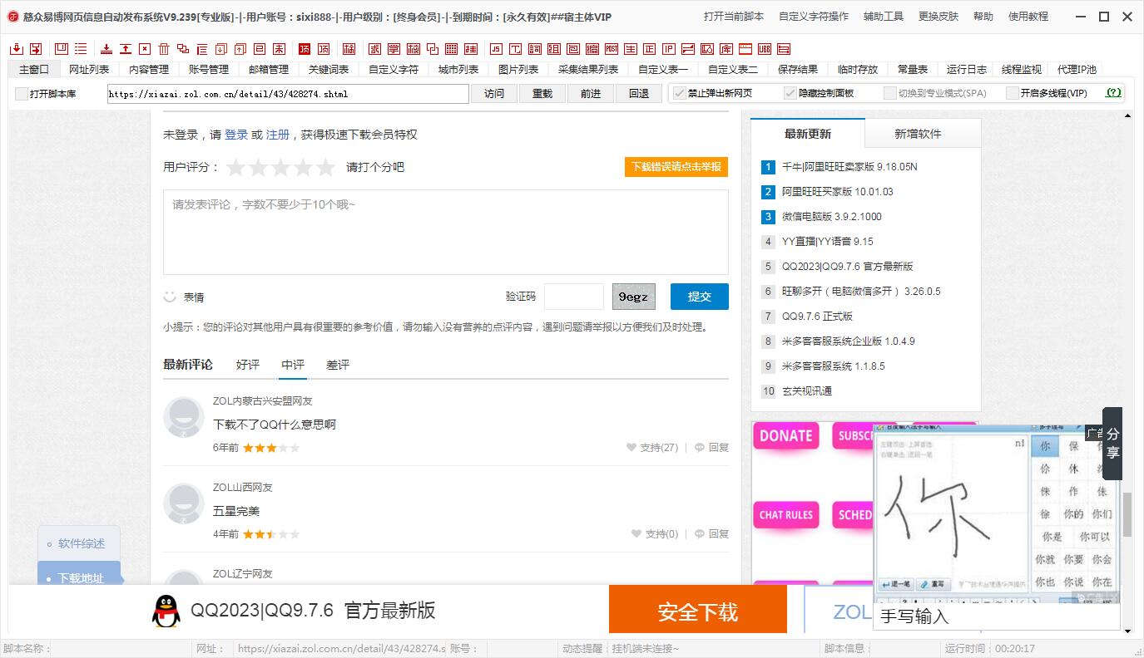Click the JS script toolbar icon
Image resolution: width=1144 pixels, height=658 pixels.
tap(496, 49)
